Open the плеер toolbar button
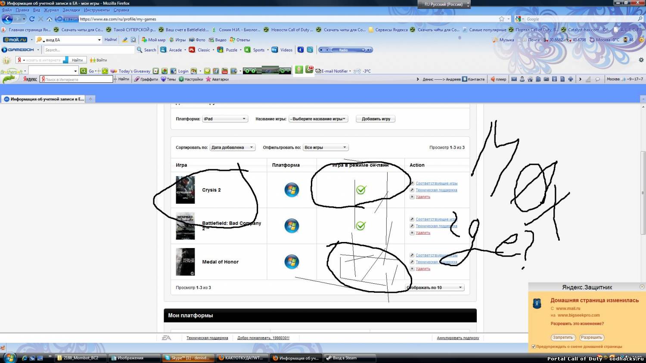 498,79
